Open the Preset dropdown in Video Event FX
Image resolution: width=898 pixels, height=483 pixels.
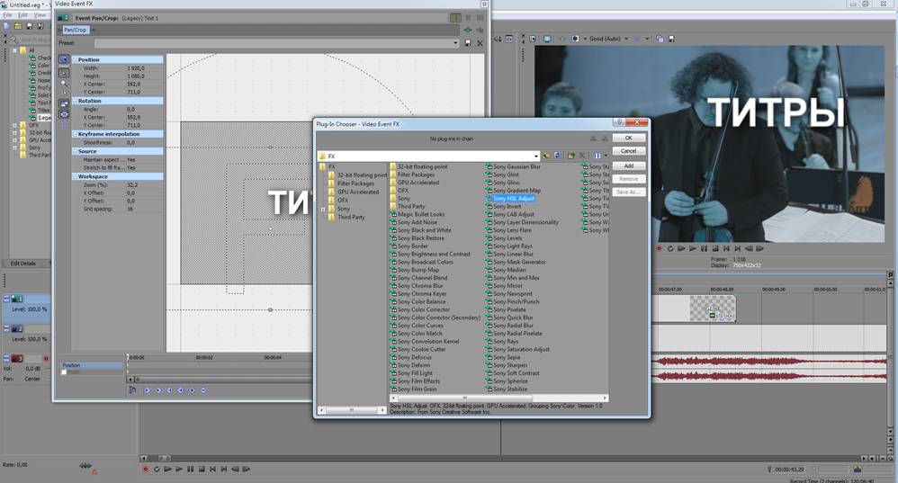click(x=456, y=43)
